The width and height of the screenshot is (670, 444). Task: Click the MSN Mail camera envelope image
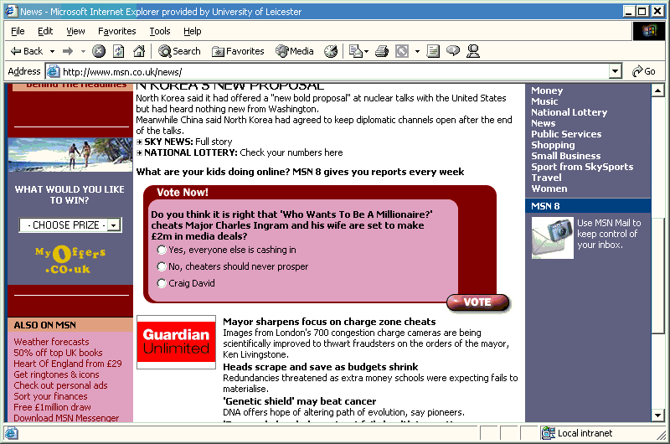(x=553, y=238)
